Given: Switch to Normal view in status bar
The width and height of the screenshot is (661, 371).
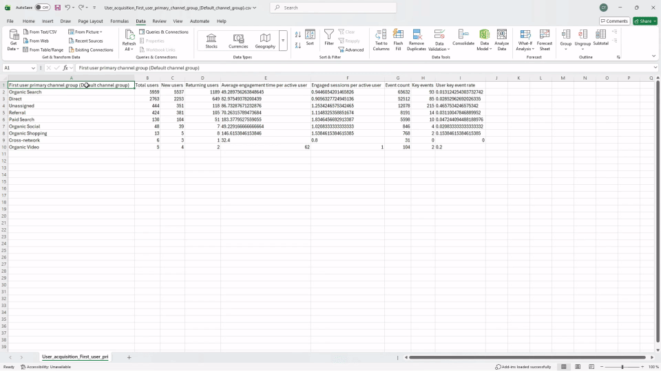Looking at the screenshot, I should [564, 367].
